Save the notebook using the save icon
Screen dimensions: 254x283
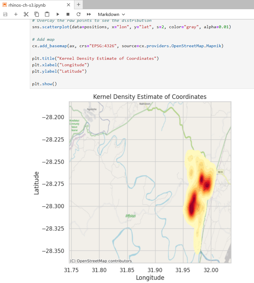click(5, 14)
